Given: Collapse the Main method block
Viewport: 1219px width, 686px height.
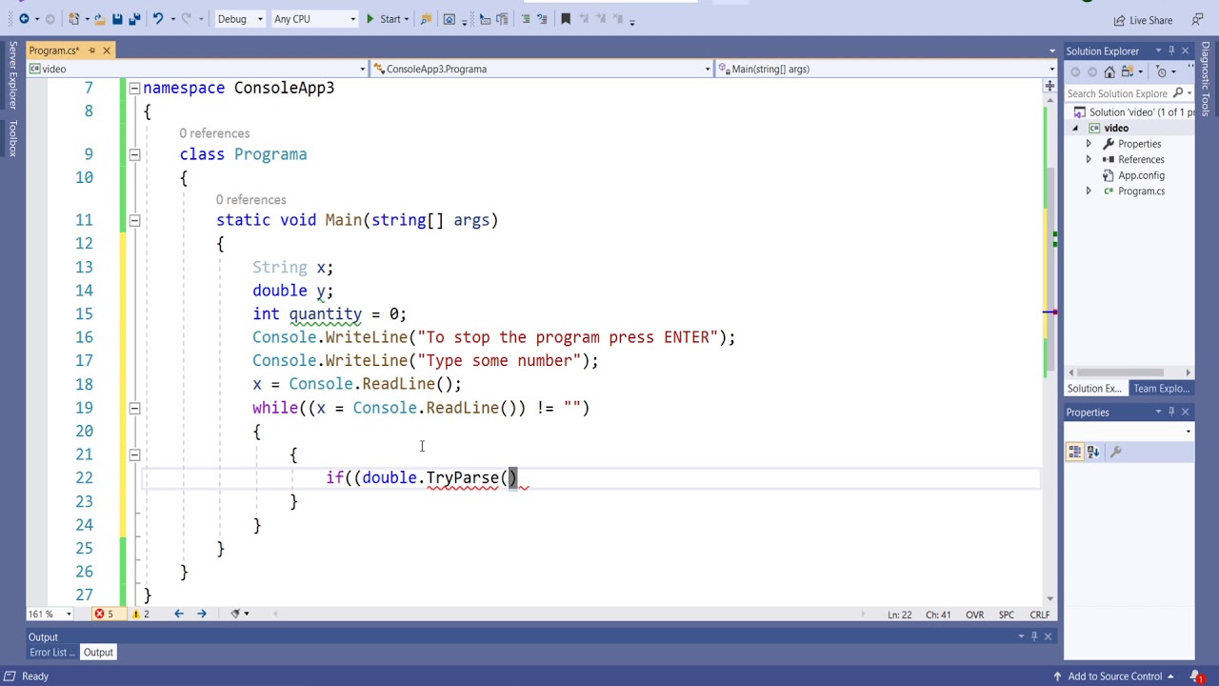Looking at the screenshot, I should [134, 220].
